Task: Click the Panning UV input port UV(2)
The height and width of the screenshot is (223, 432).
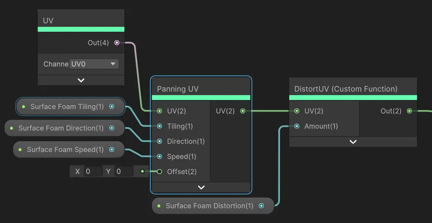Action: (x=160, y=111)
